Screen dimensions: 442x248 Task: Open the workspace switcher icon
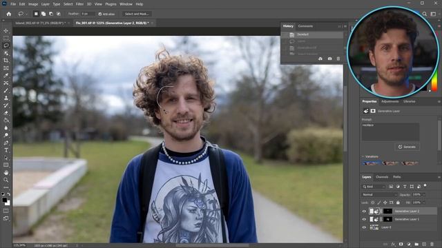433,14
